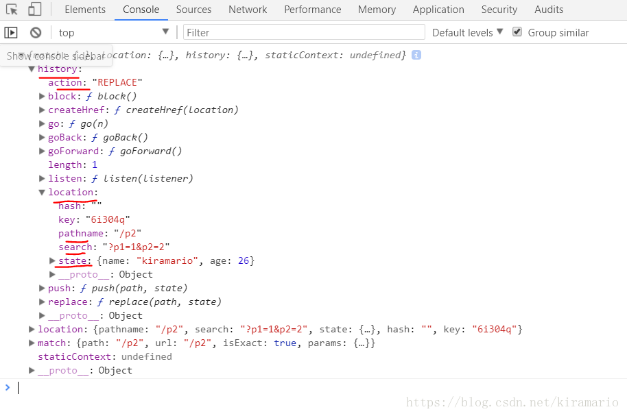Click the search "?p1=1&p2=2" property
This screenshot has height=416, width=627.
coord(114,247)
